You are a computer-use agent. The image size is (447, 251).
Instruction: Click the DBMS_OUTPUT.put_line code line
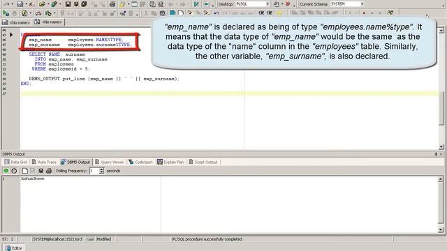point(104,79)
